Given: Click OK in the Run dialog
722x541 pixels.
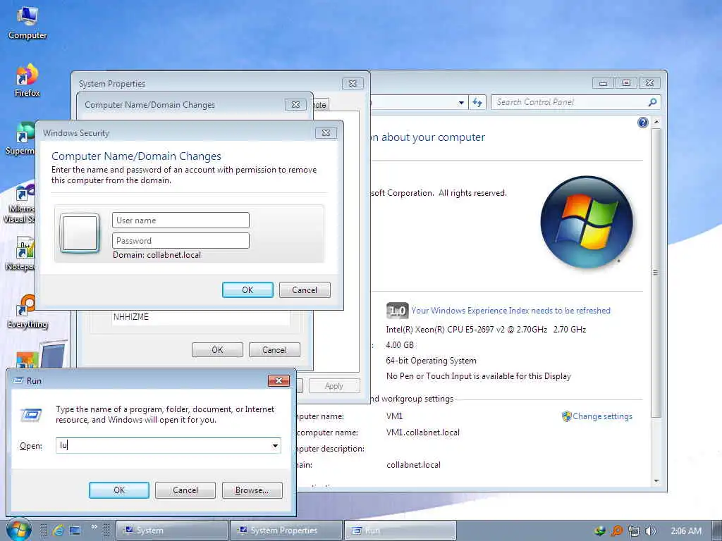Looking at the screenshot, I should [118, 490].
